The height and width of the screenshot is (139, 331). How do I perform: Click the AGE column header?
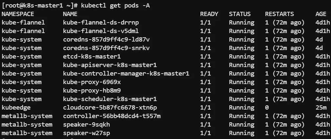coord(321,14)
